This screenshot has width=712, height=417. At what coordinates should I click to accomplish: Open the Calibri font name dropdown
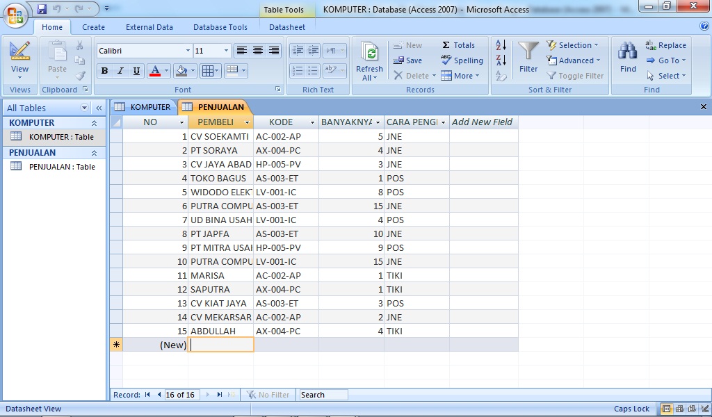[187, 50]
